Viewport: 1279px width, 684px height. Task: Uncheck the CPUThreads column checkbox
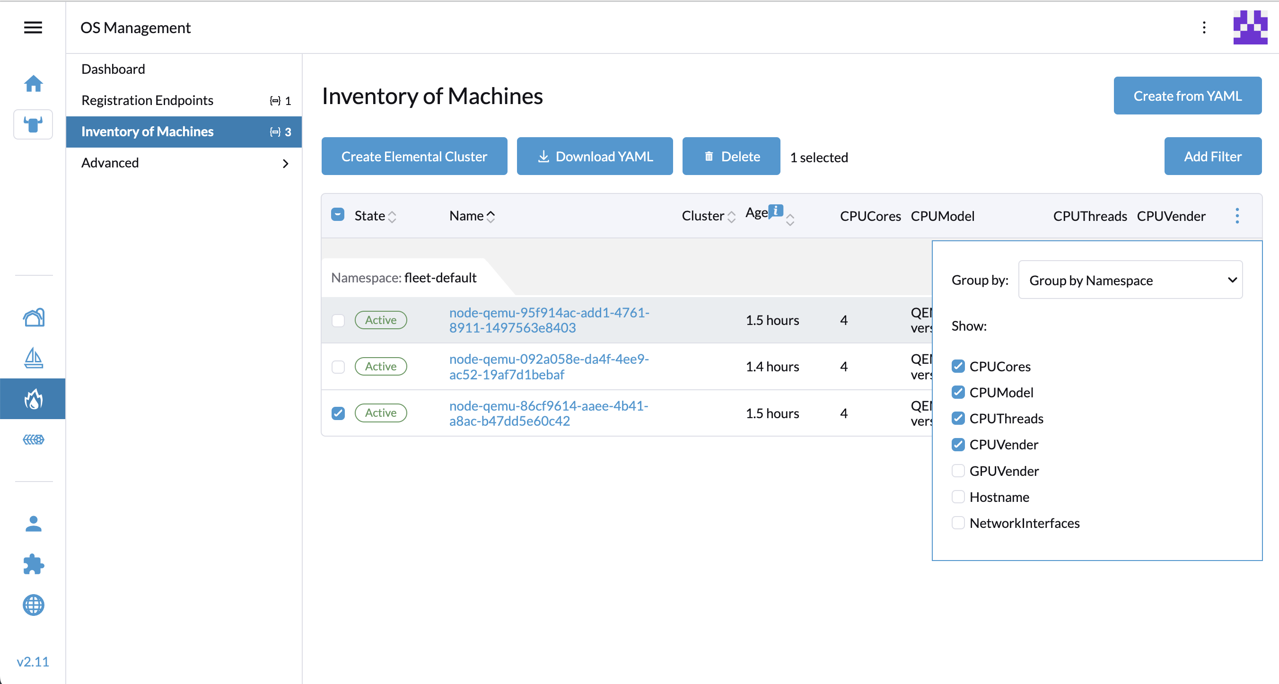pyautogui.click(x=958, y=418)
